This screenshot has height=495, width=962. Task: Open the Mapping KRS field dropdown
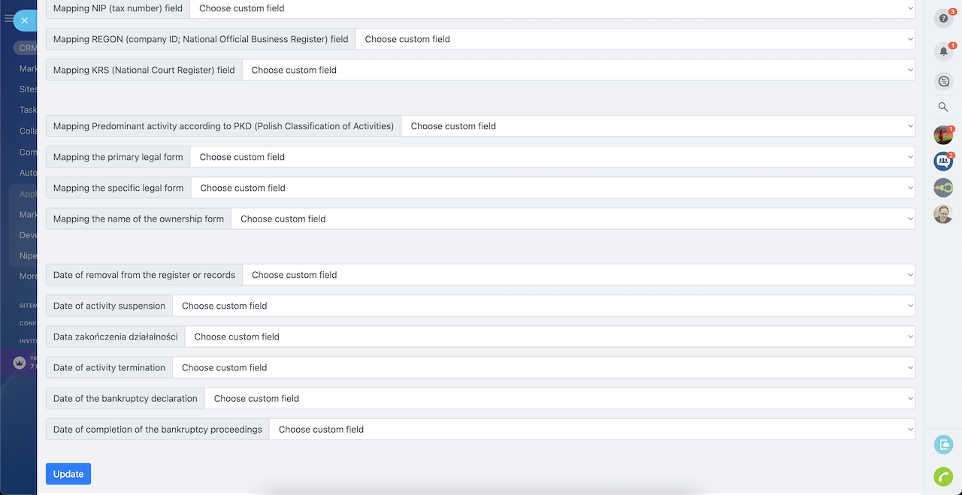pos(578,70)
